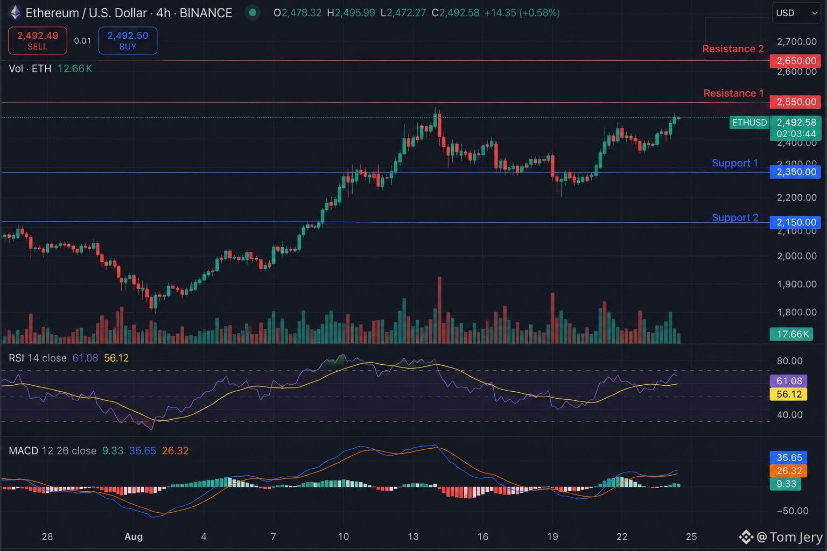
Task: Click the red 2,650.00 price axis label
Action: click(796, 61)
